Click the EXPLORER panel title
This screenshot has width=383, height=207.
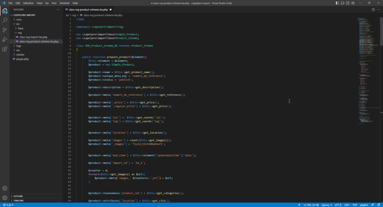point(19,9)
